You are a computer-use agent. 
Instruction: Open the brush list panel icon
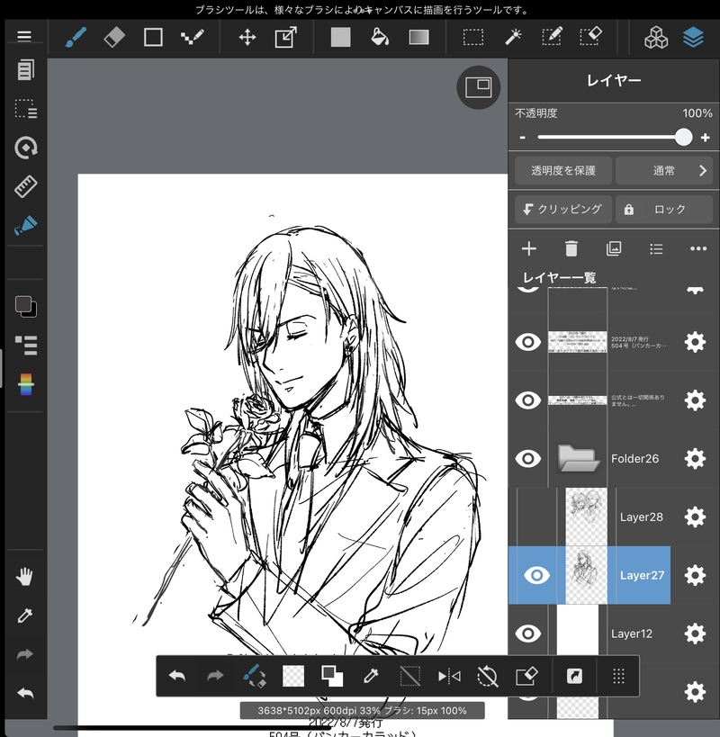point(26,346)
